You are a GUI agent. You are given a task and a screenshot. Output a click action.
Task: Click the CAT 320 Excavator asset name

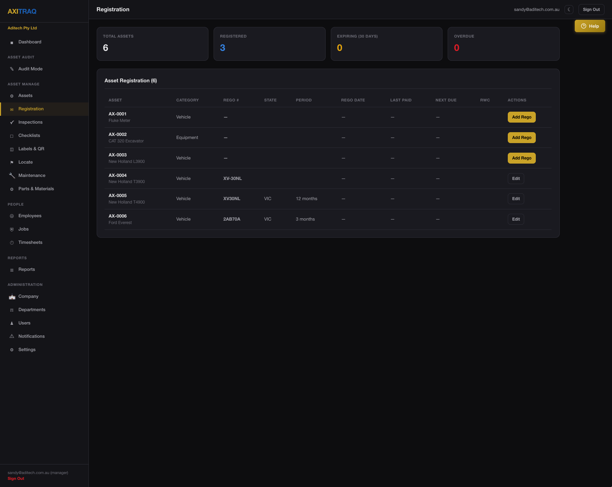click(x=126, y=141)
